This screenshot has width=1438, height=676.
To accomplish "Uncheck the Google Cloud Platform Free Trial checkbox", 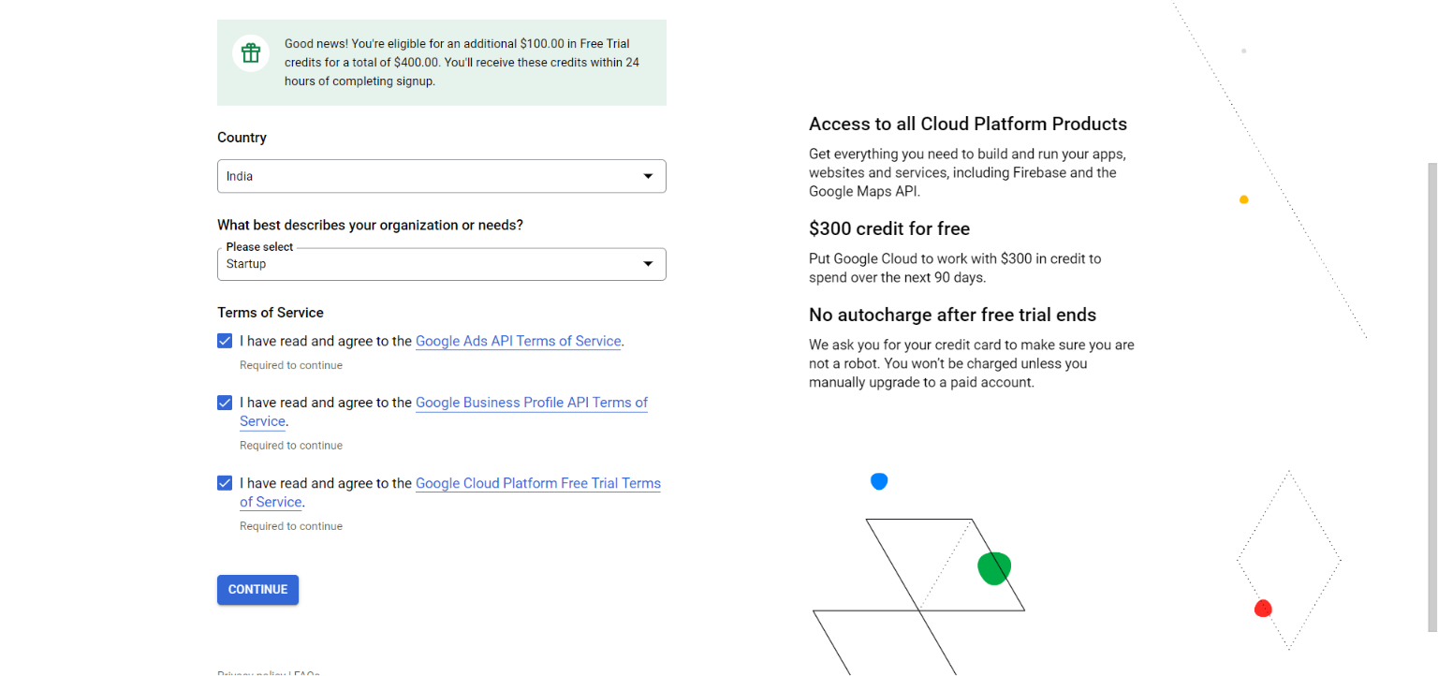I will click(225, 483).
